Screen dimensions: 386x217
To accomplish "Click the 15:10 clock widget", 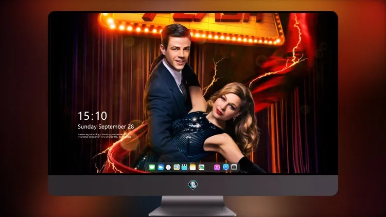I will pos(92,116).
